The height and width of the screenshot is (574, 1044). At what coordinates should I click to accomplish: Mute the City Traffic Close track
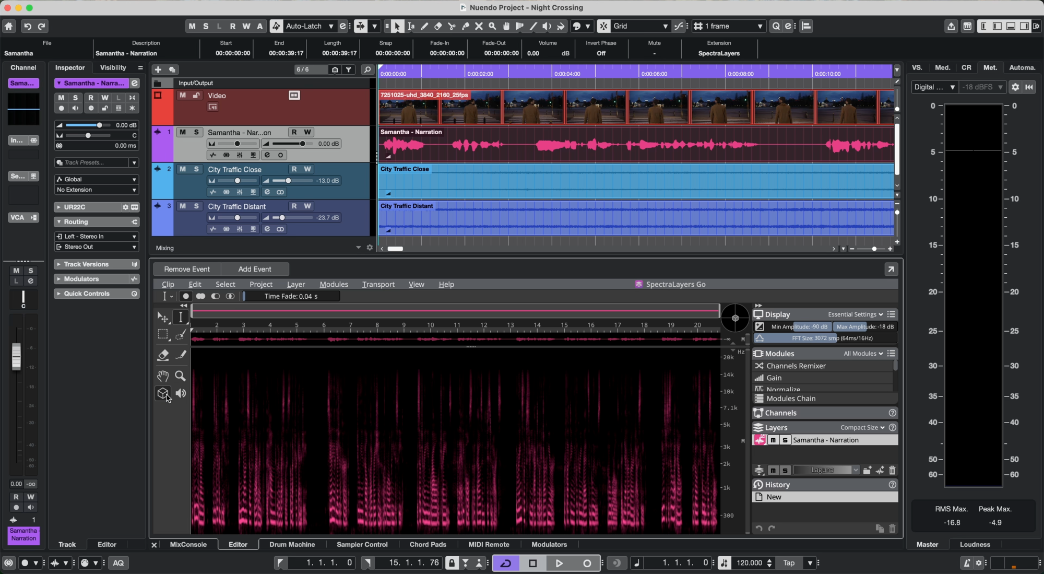click(x=182, y=169)
